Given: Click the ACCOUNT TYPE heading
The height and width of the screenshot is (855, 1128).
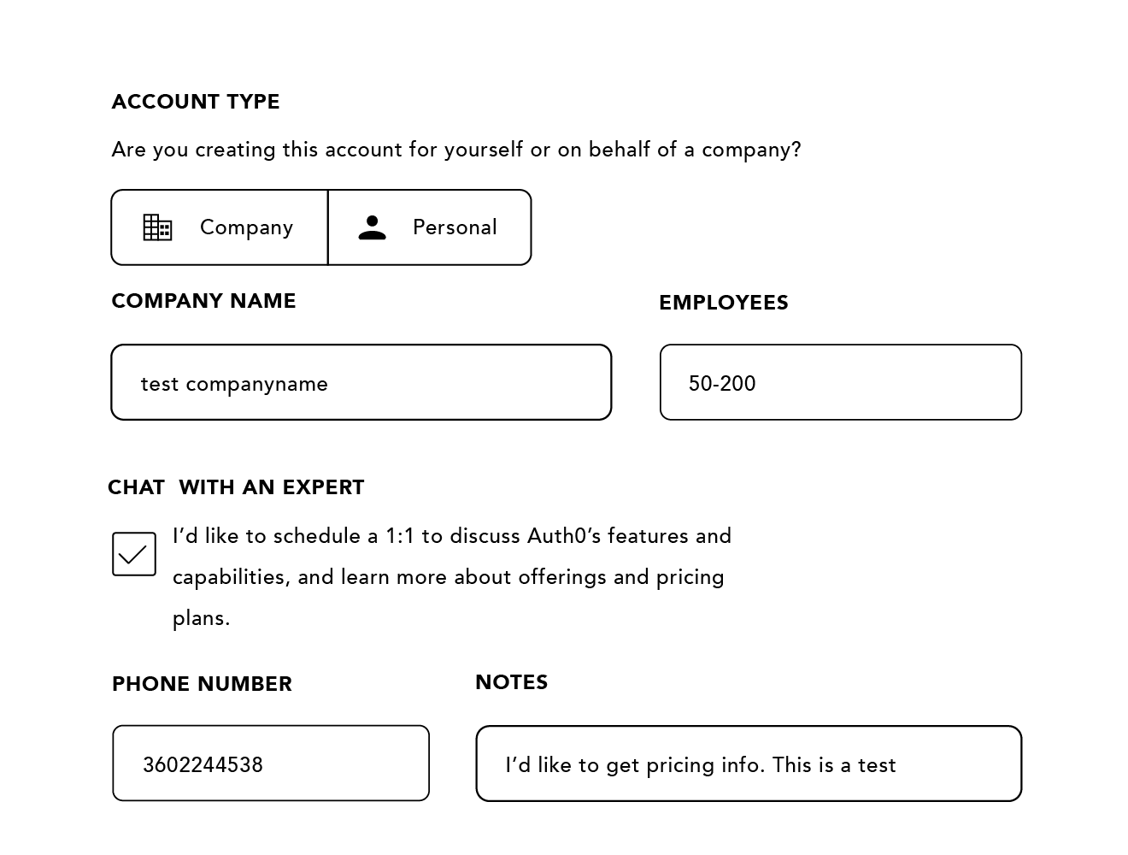Looking at the screenshot, I should (196, 101).
